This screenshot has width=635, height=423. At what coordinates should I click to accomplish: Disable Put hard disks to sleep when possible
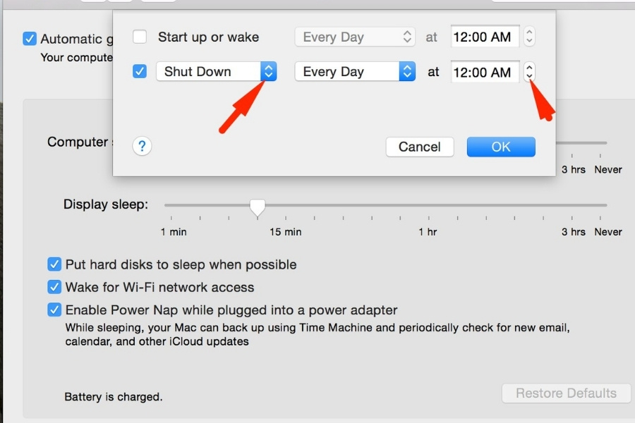point(54,264)
